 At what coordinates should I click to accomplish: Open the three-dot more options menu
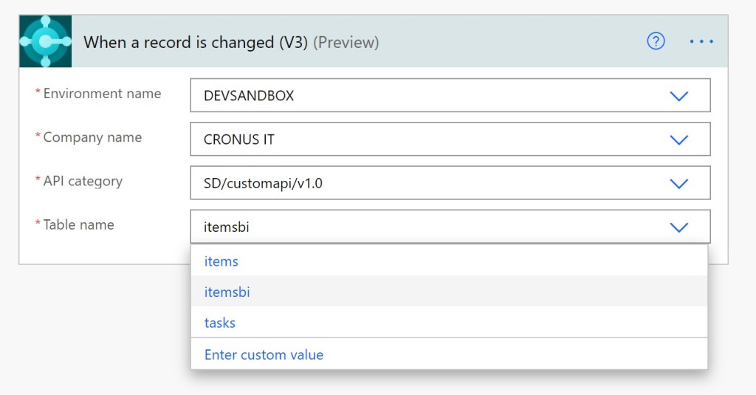(701, 41)
